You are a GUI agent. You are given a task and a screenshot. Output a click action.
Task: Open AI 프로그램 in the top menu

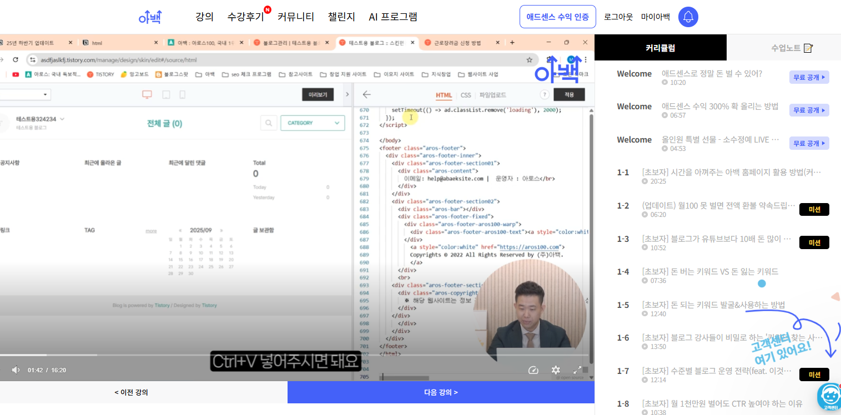393,17
